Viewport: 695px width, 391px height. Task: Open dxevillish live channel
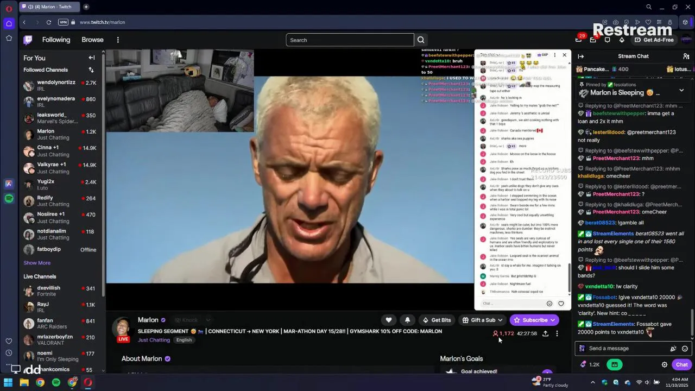[x=60, y=291]
